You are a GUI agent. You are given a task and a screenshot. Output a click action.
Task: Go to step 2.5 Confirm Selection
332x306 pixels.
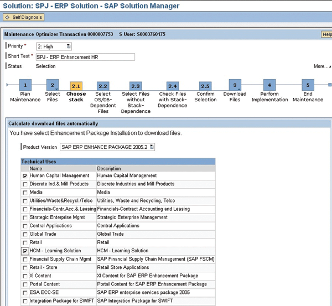click(x=205, y=86)
